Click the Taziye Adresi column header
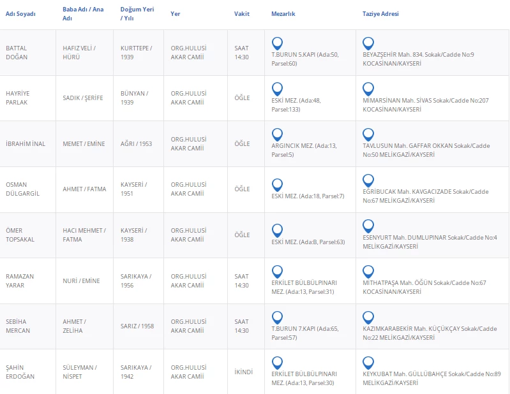This screenshot has width=510, height=394. pos(380,13)
